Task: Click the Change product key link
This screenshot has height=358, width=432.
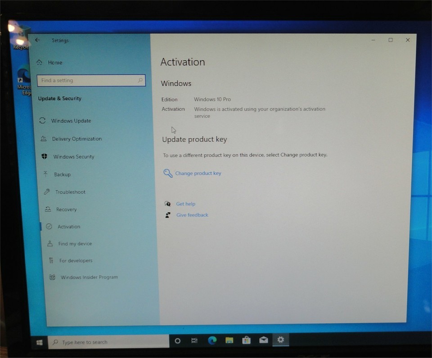Action: coord(198,173)
